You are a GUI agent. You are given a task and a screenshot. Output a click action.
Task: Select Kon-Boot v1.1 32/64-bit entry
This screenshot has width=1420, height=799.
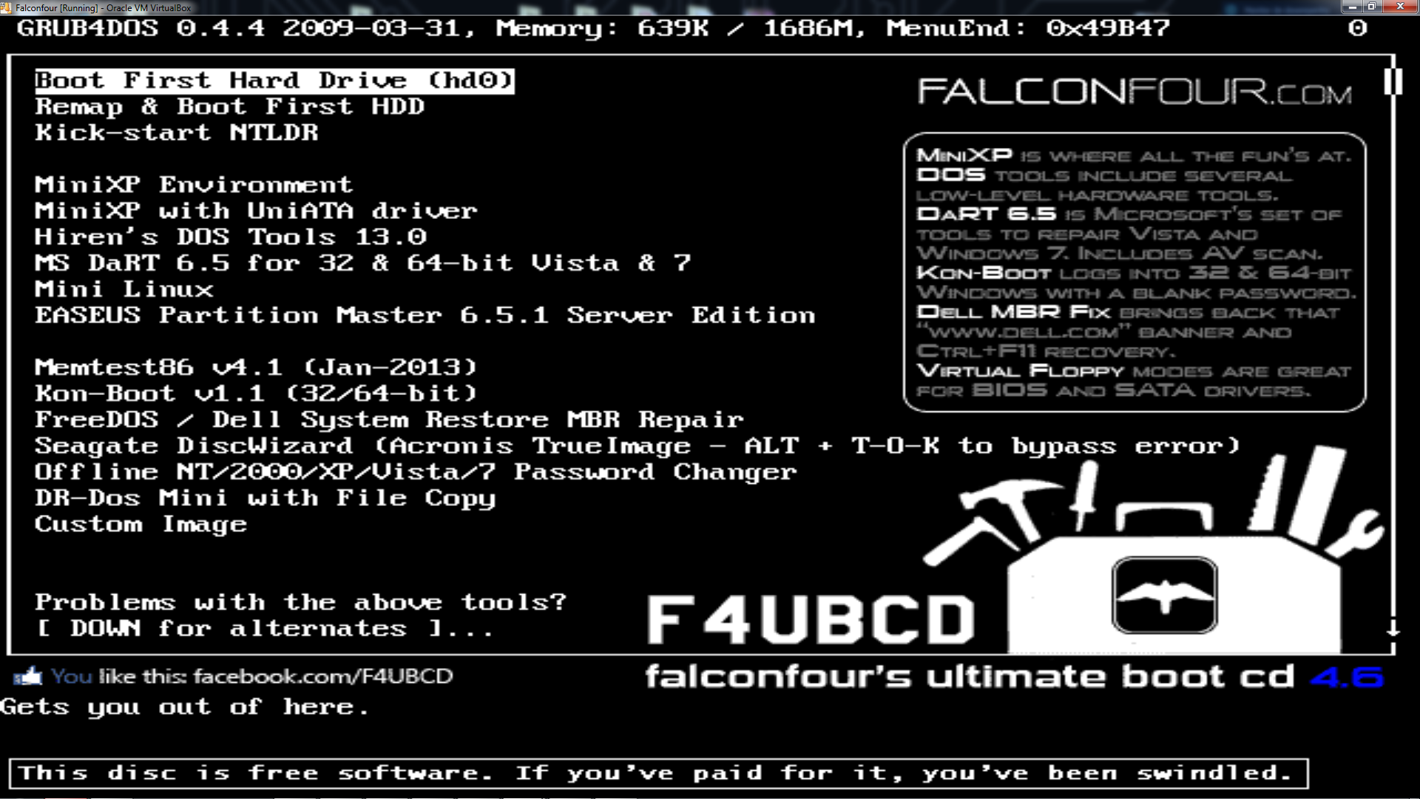point(257,392)
